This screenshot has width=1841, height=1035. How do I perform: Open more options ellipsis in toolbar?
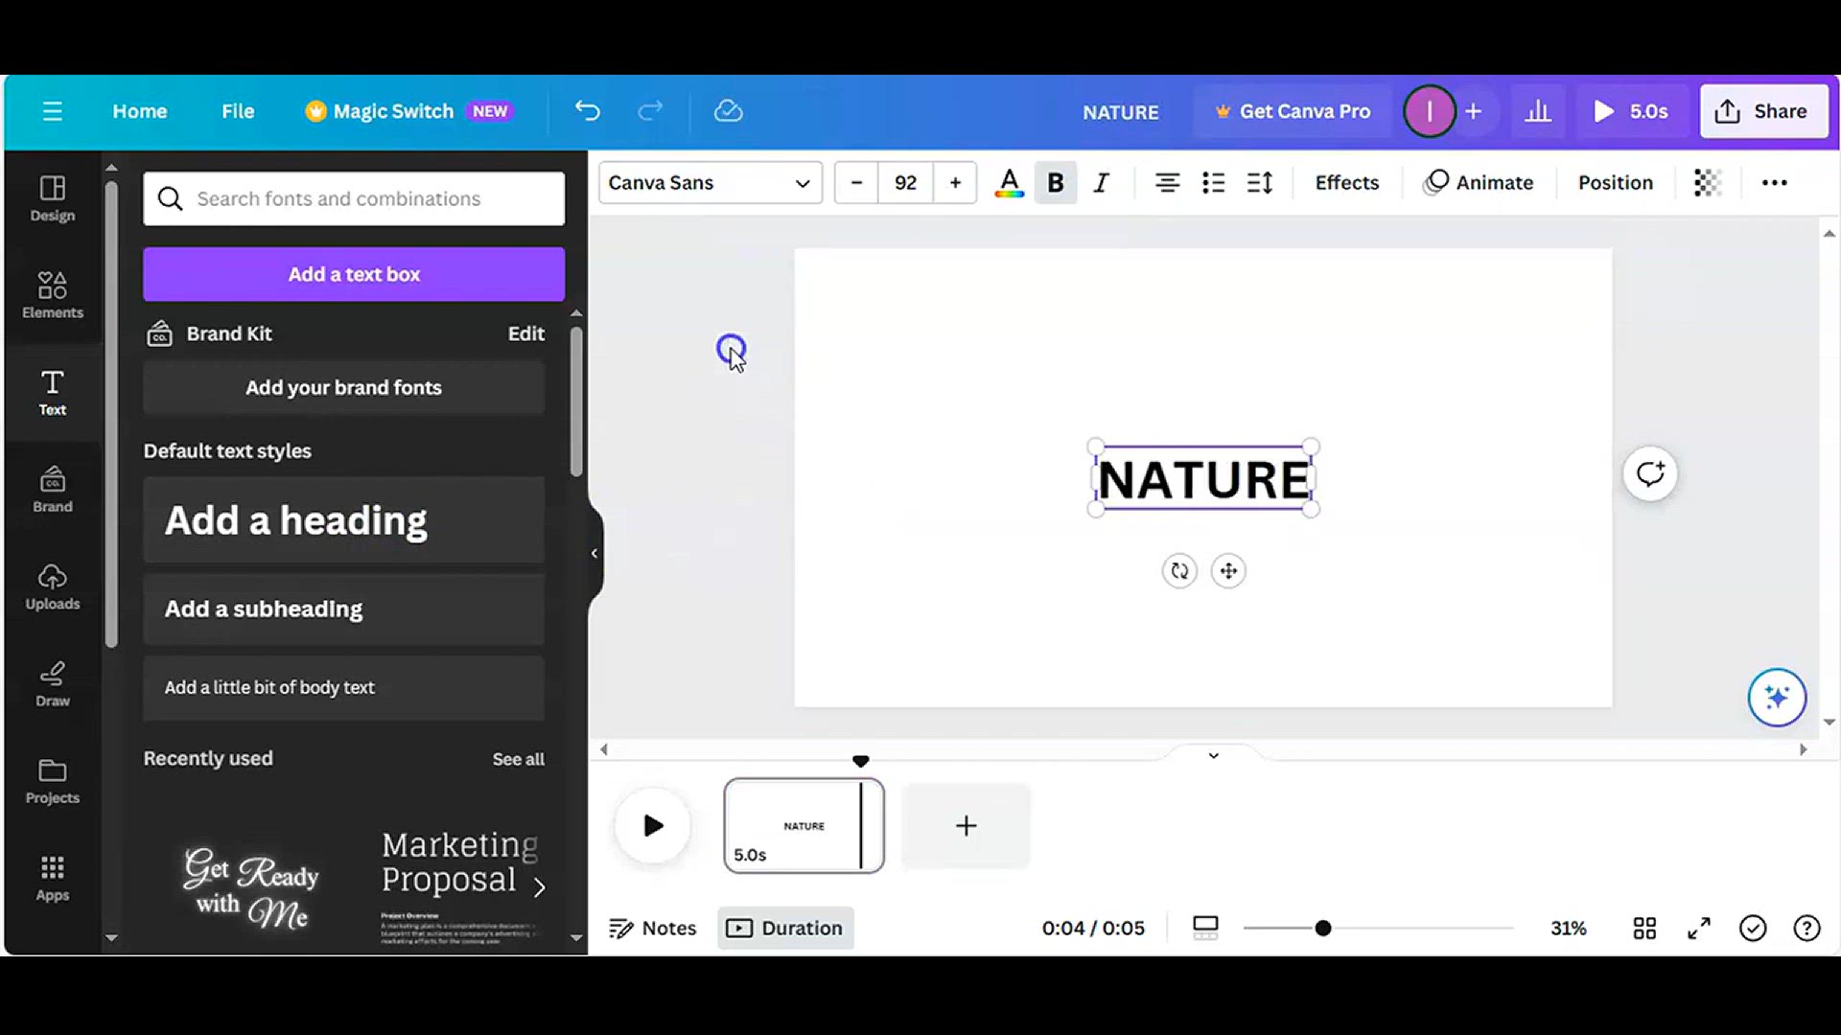tap(1775, 182)
